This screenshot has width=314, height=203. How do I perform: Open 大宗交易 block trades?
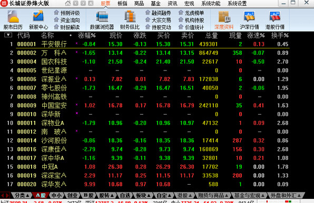point(158,20)
